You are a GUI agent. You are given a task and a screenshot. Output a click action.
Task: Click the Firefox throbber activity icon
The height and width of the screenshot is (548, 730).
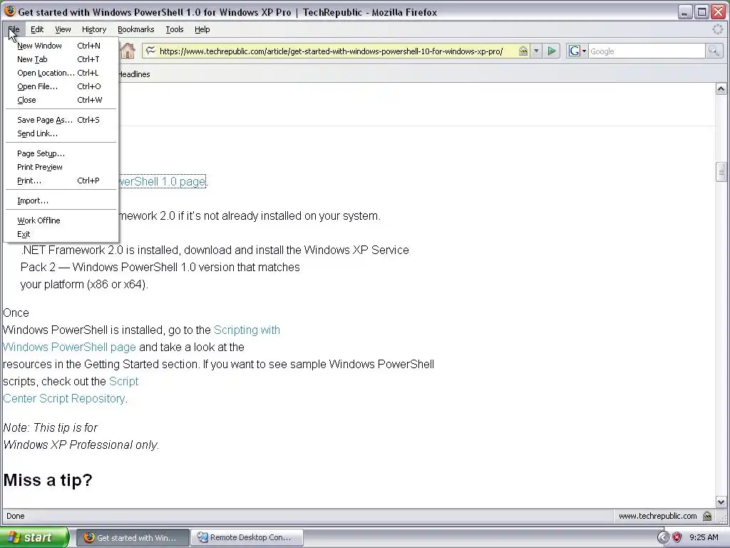pyautogui.click(x=718, y=29)
